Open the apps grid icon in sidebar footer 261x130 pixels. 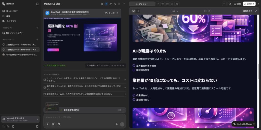click(8, 126)
